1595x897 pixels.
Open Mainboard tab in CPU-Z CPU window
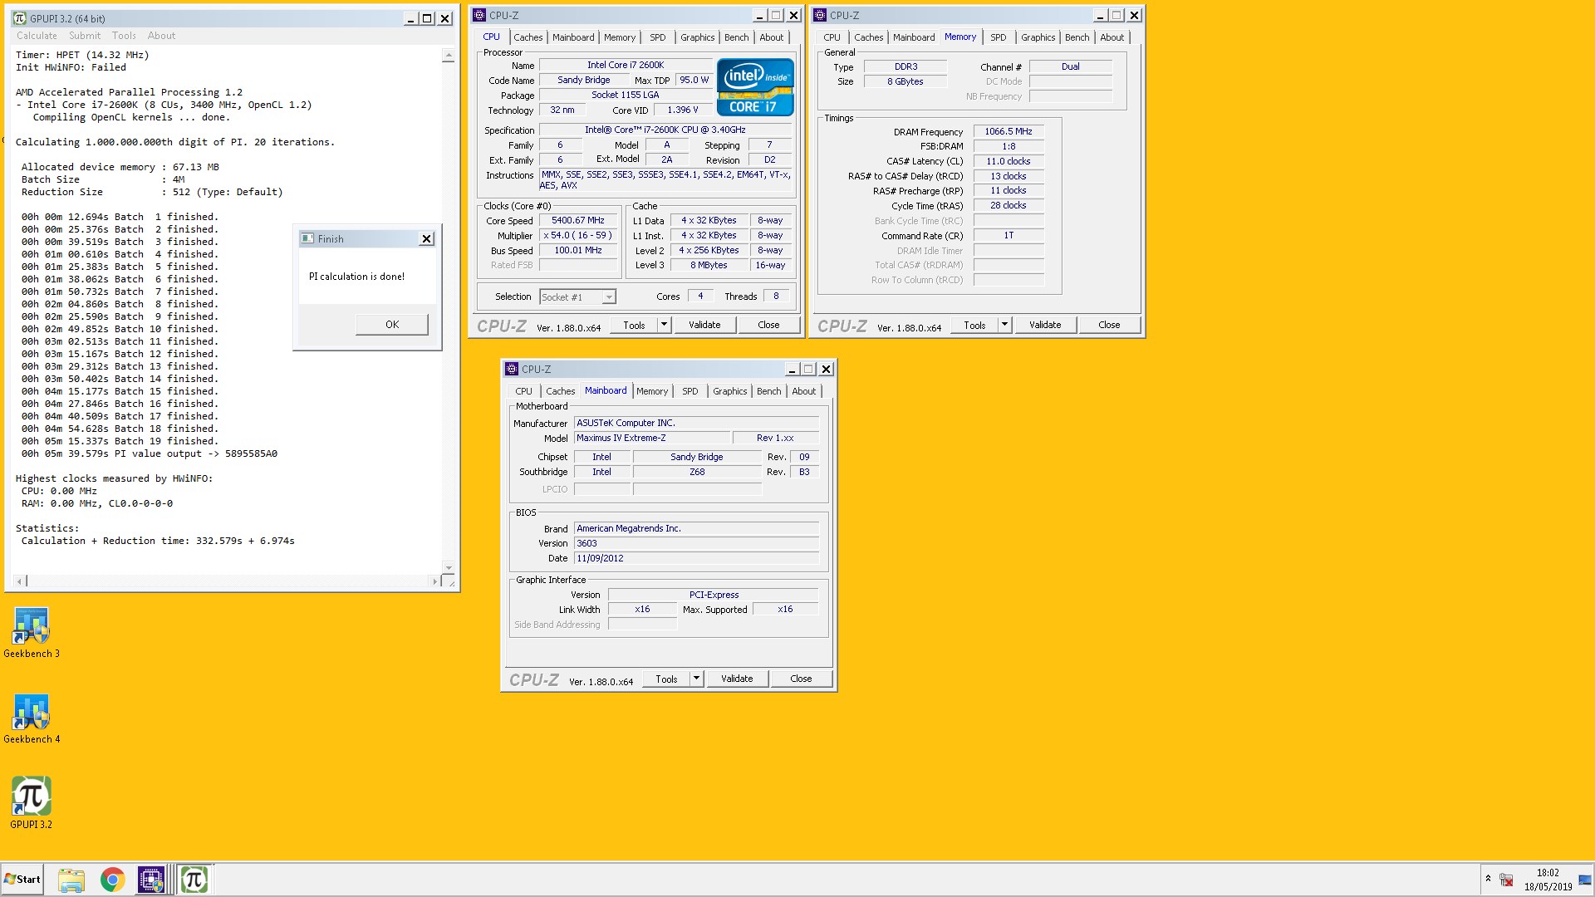point(573,37)
